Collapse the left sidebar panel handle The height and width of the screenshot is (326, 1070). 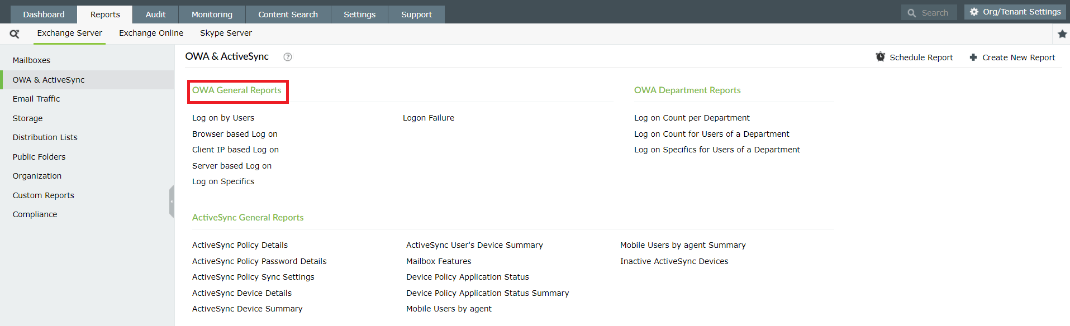(172, 202)
